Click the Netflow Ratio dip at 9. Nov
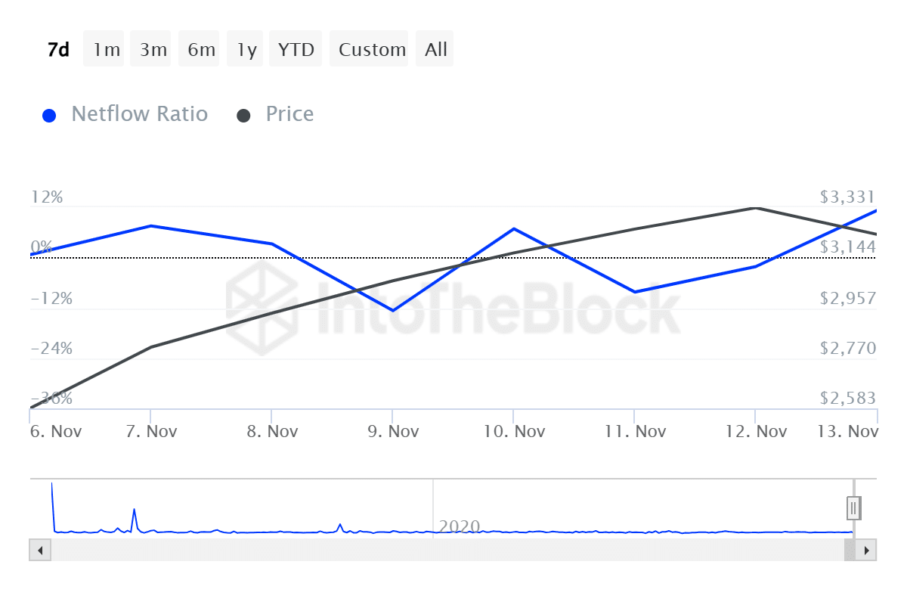 tap(392, 310)
